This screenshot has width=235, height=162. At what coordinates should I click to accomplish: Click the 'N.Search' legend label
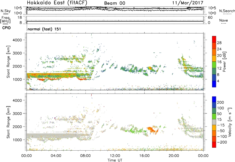[x=227, y=11]
